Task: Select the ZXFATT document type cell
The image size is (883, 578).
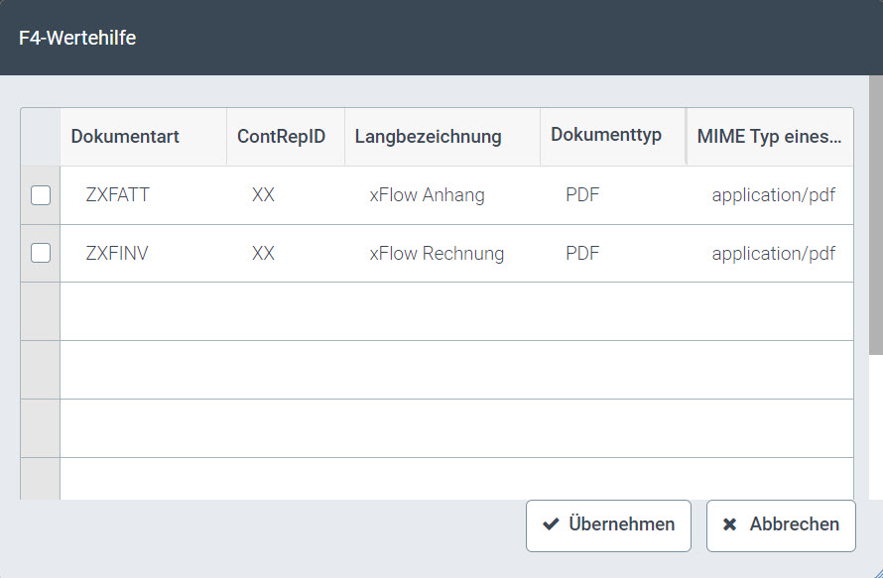Action: (x=118, y=195)
